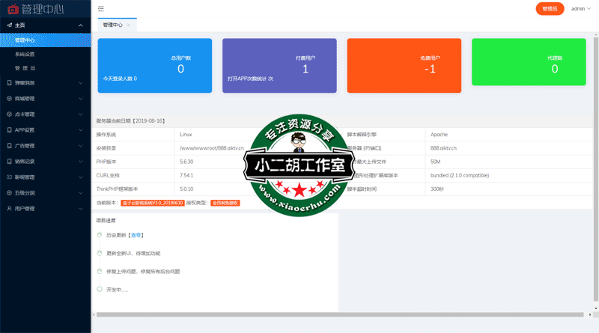Click the 总用户数 blue statistics card
This screenshot has height=333, width=599.
point(144,65)
